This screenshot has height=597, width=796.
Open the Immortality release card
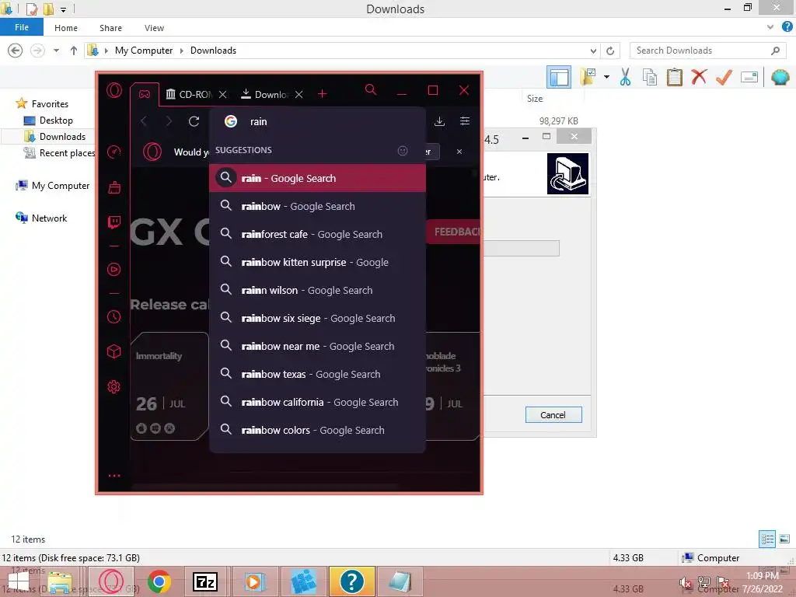click(x=169, y=386)
